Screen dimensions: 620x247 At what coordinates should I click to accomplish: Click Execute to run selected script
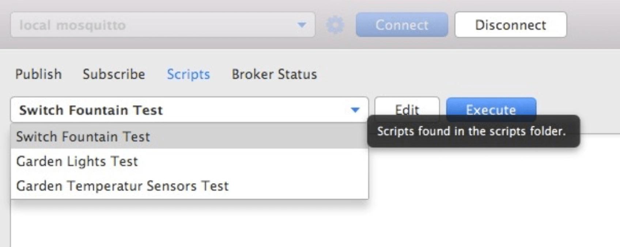click(491, 110)
